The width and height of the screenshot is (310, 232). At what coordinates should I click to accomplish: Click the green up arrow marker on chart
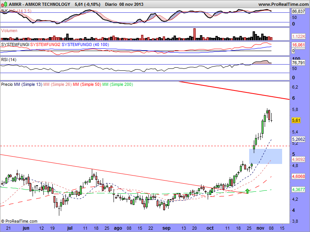click(x=248, y=191)
